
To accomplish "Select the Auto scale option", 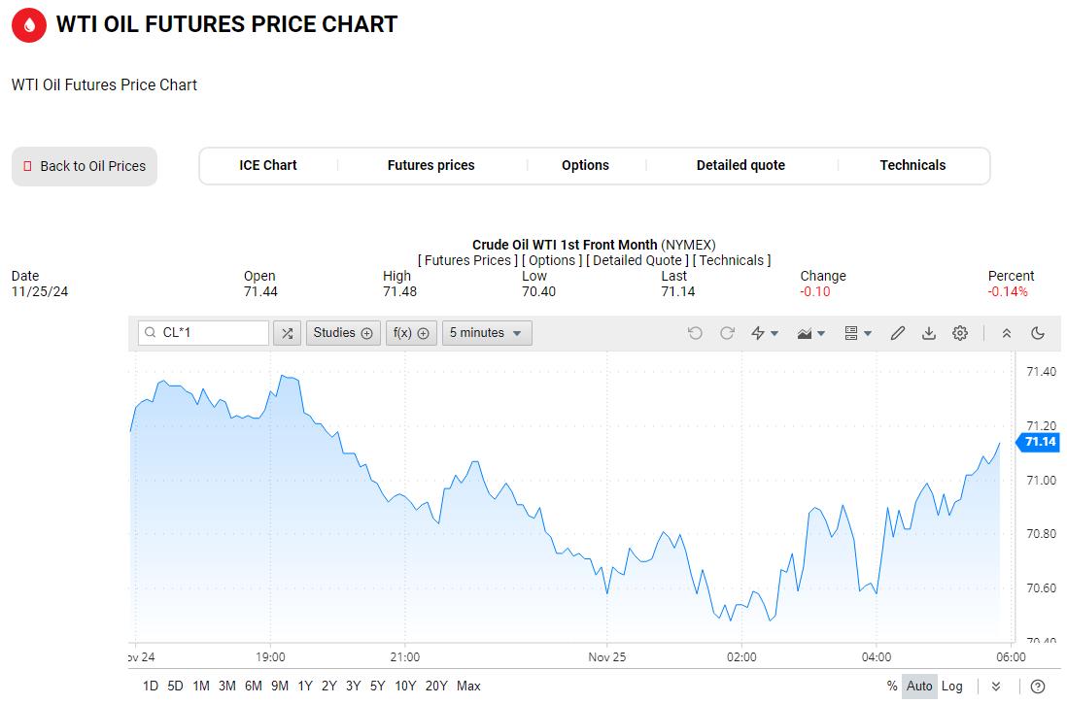I will [x=919, y=687].
